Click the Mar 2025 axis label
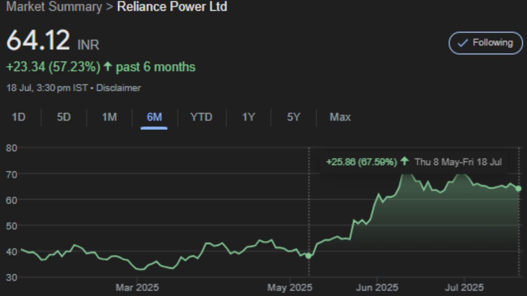Image resolution: width=527 pixels, height=296 pixels. [x=137, y=287]
